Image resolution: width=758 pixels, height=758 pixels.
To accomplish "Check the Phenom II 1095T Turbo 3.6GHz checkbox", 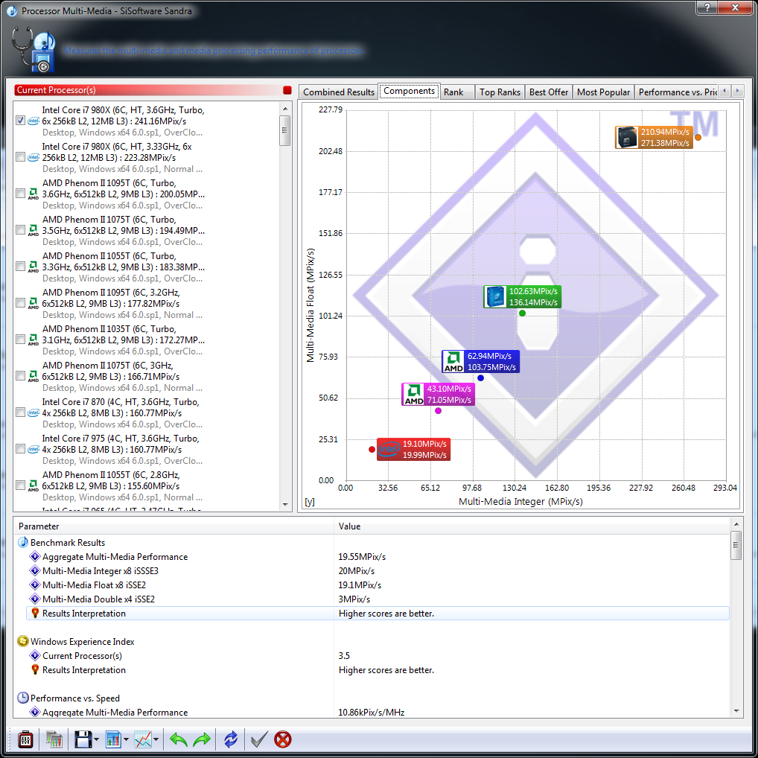I will click(20, 194).
